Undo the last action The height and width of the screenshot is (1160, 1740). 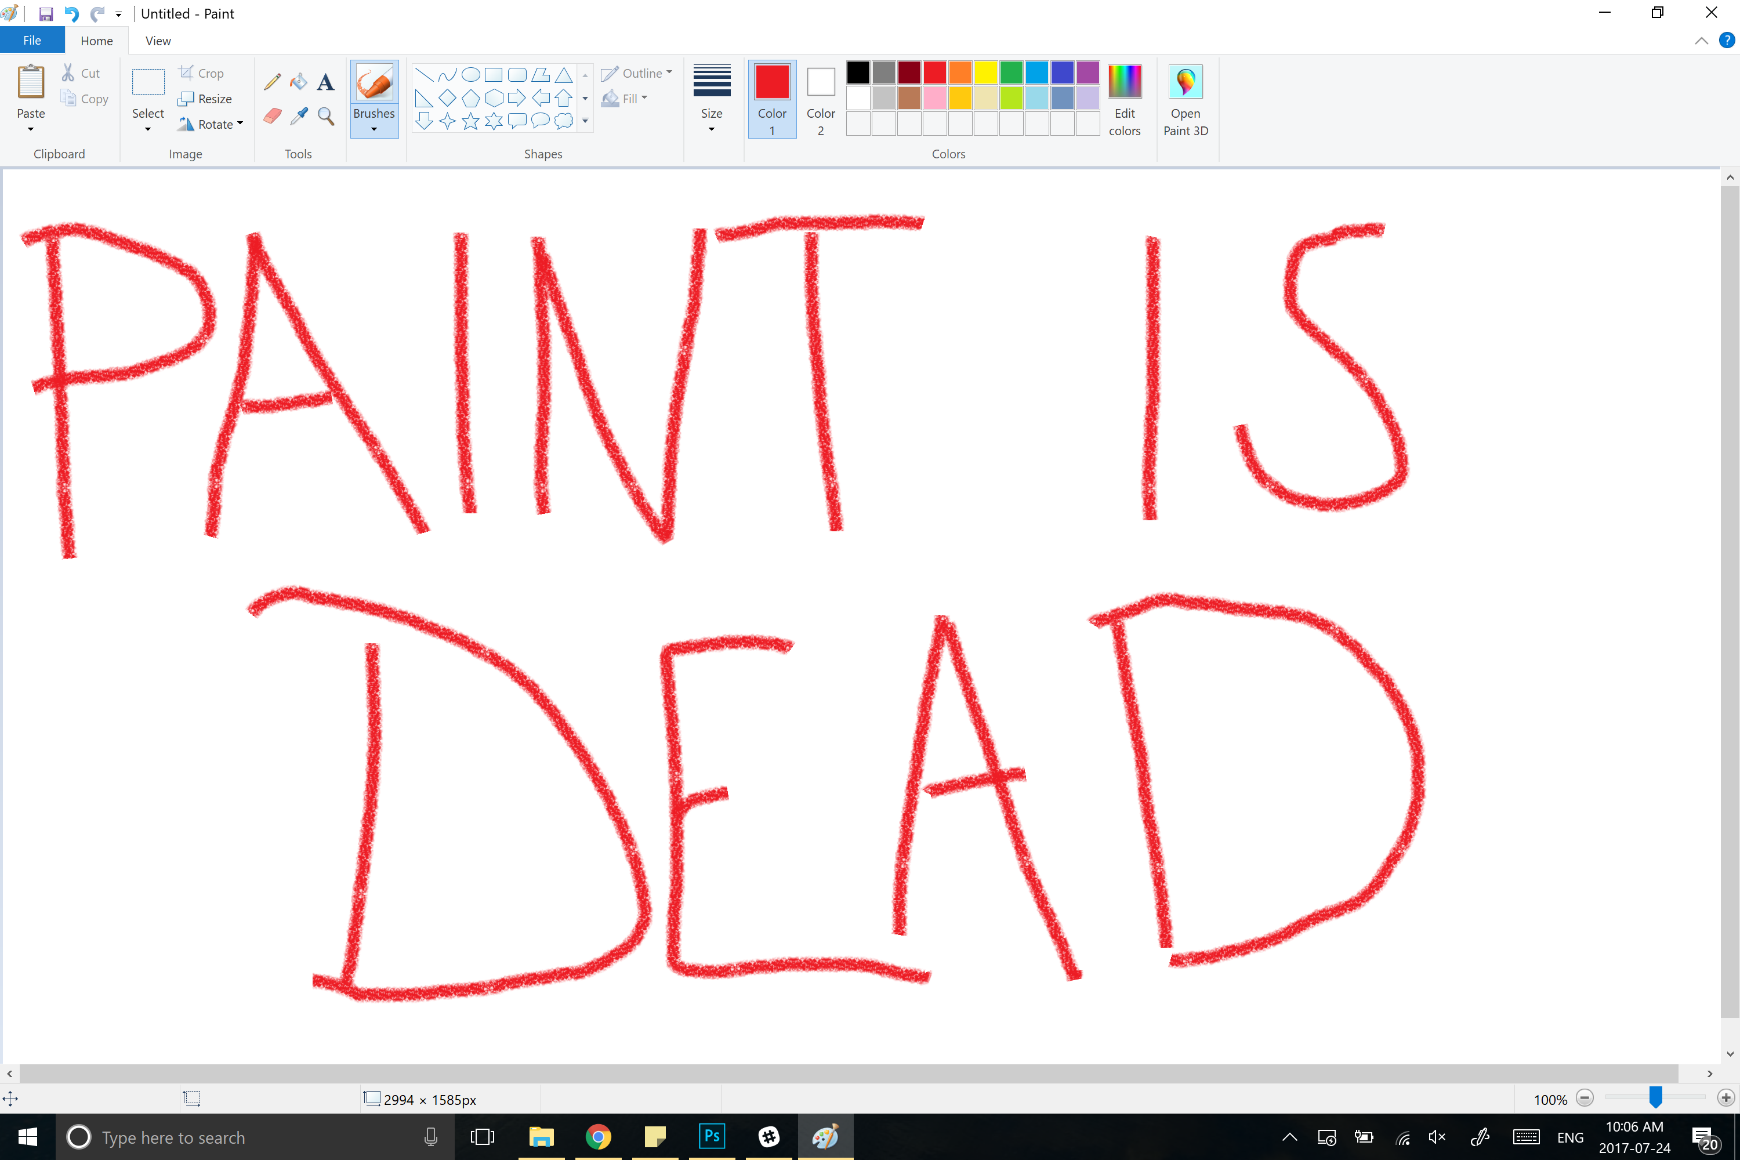point(71,13)
